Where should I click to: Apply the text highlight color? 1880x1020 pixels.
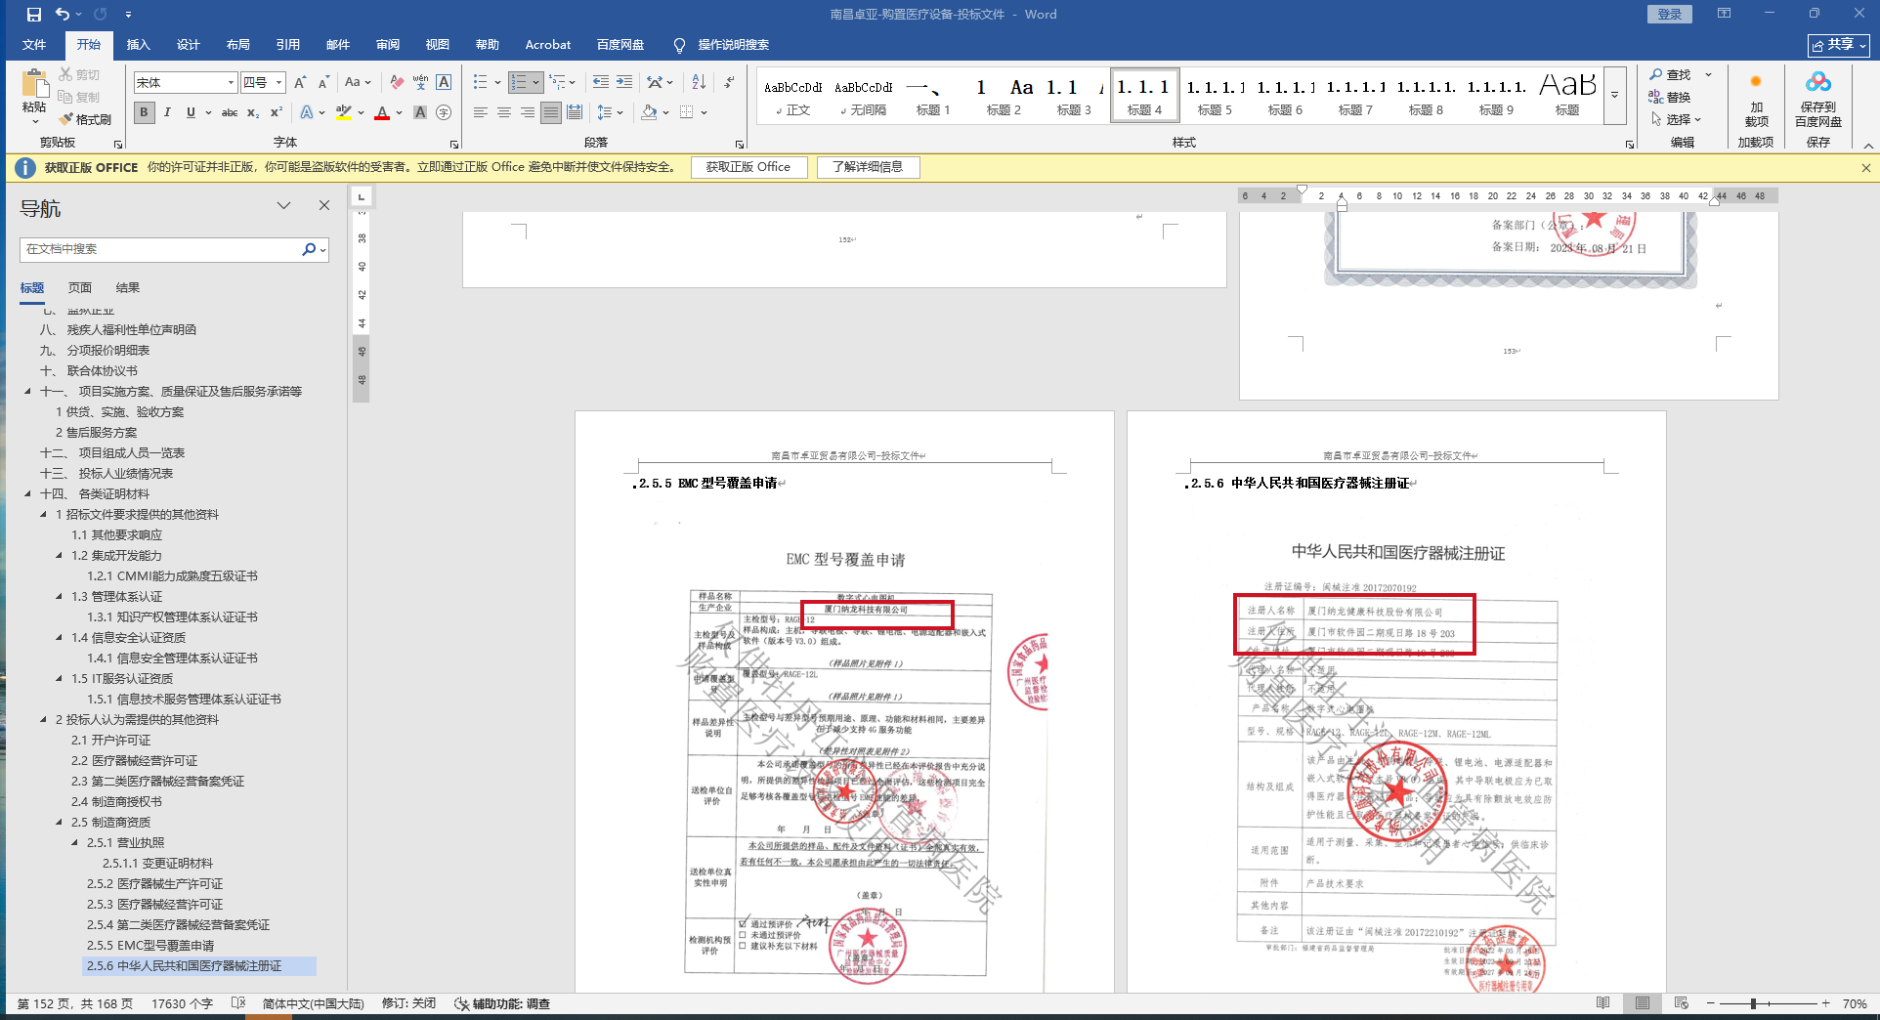(x=343, y=112)
